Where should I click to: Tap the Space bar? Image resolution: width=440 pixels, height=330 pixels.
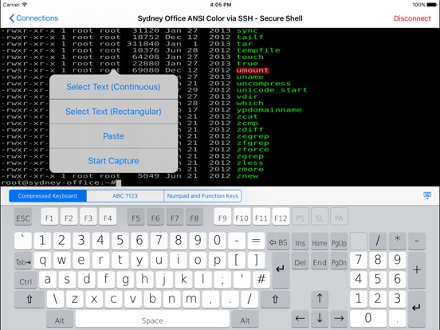click(x=152, y=320)
